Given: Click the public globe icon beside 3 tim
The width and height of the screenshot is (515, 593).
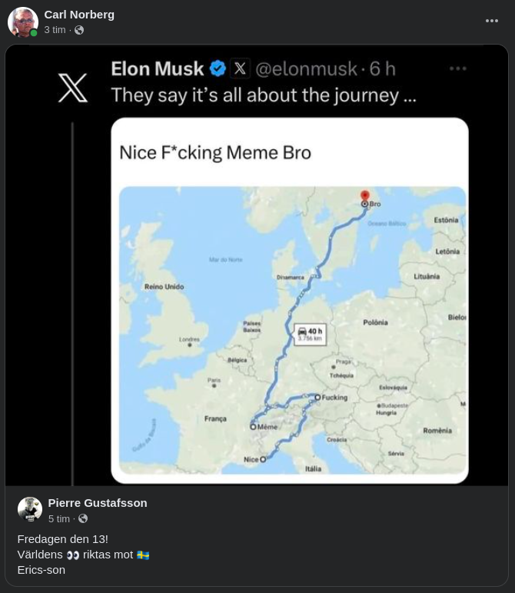Looking at the screenshot, I should point(79,30).
